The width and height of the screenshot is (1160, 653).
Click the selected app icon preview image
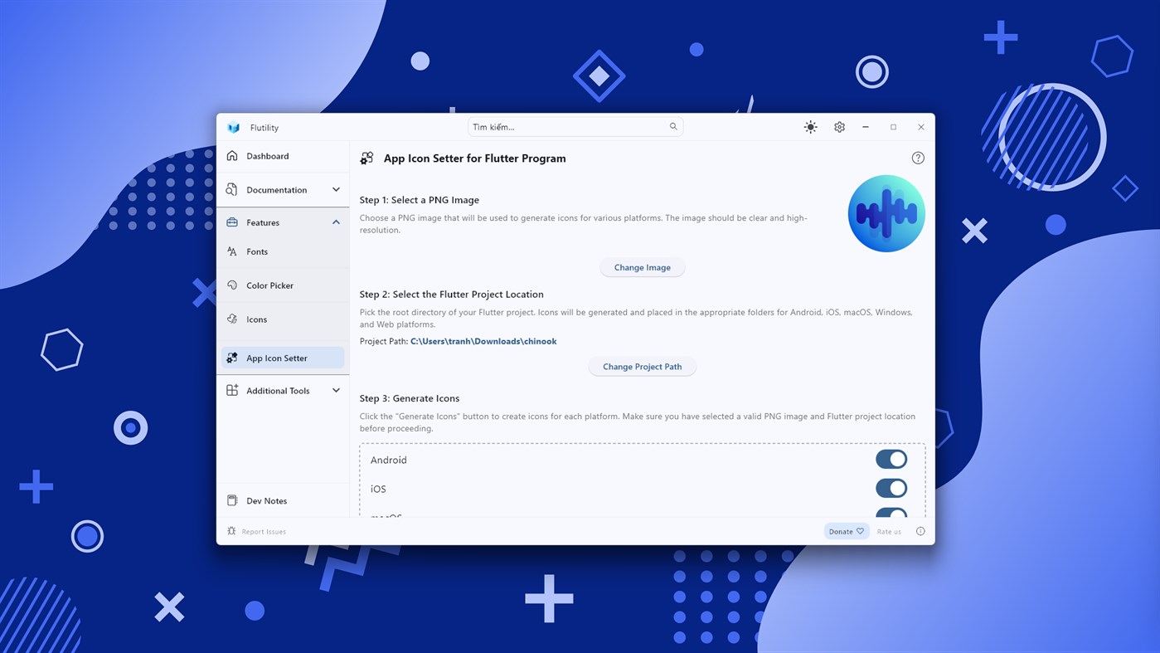pos(886,213)
